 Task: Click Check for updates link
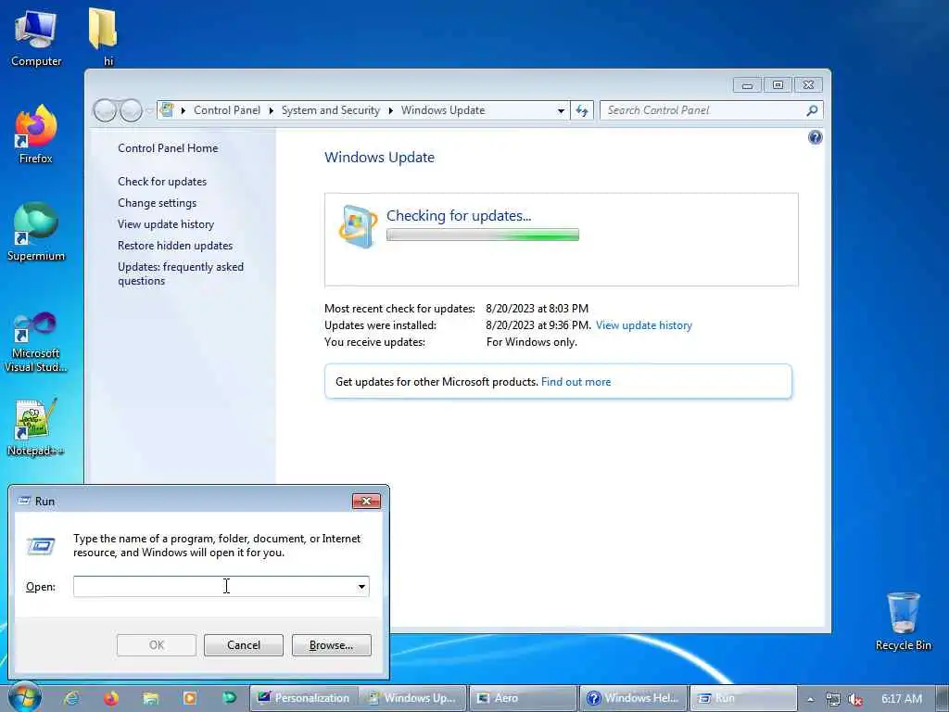(162, 182)
